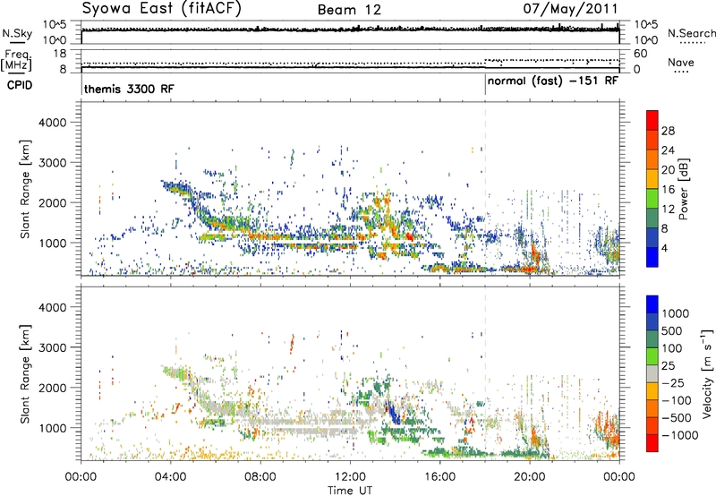This screenshot has height=496, width=716.
Task: Click the "-500" label on Velocity colorbar
Action: pyautogui.click(x=677, y=418)
